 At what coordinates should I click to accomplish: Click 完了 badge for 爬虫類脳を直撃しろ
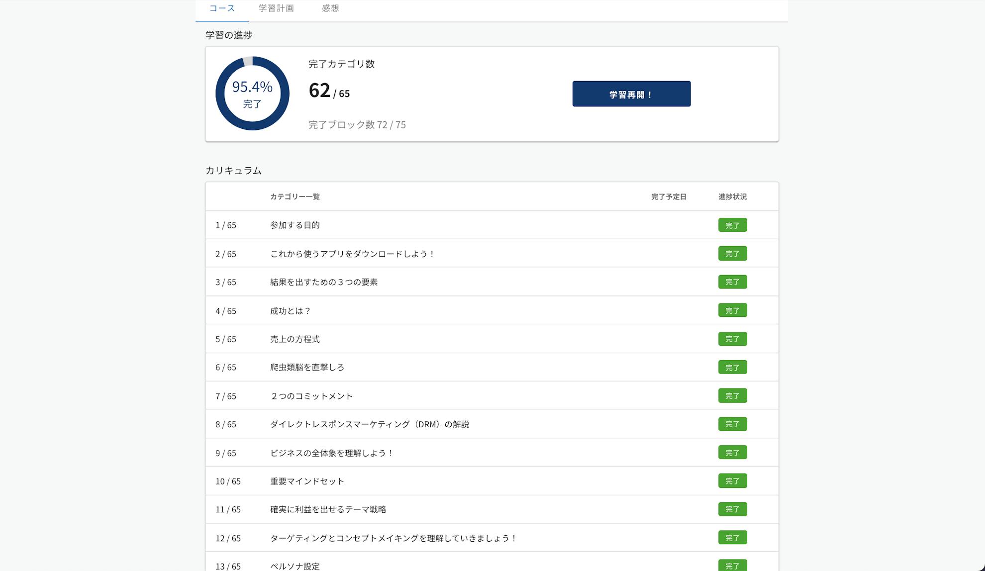pos(732,368)
